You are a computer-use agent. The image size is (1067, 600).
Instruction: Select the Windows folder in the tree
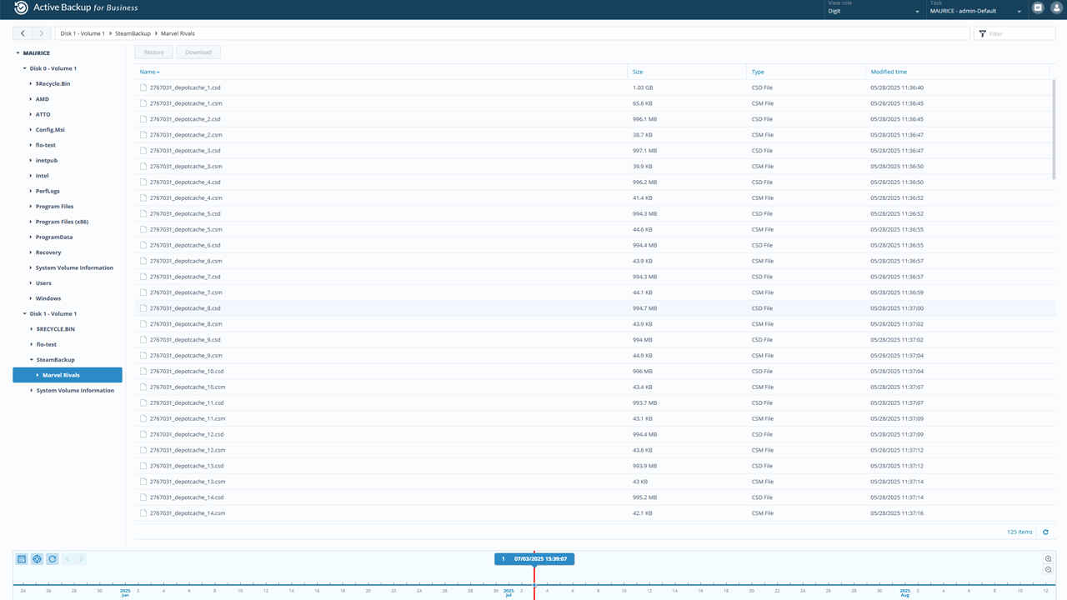click(48, 298)
